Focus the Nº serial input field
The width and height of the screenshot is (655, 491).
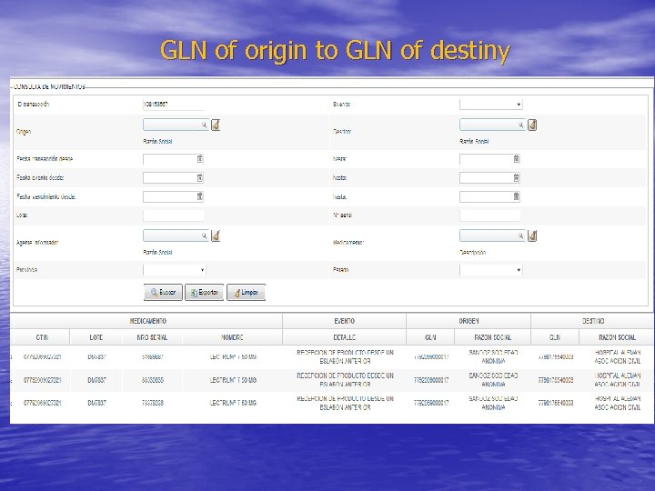(x=490, y=215)
